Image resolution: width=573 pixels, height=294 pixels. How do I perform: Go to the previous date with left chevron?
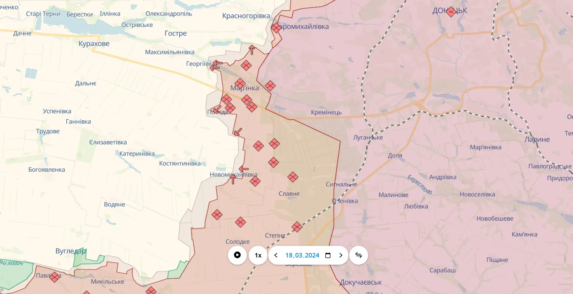(x=276, y=255)
